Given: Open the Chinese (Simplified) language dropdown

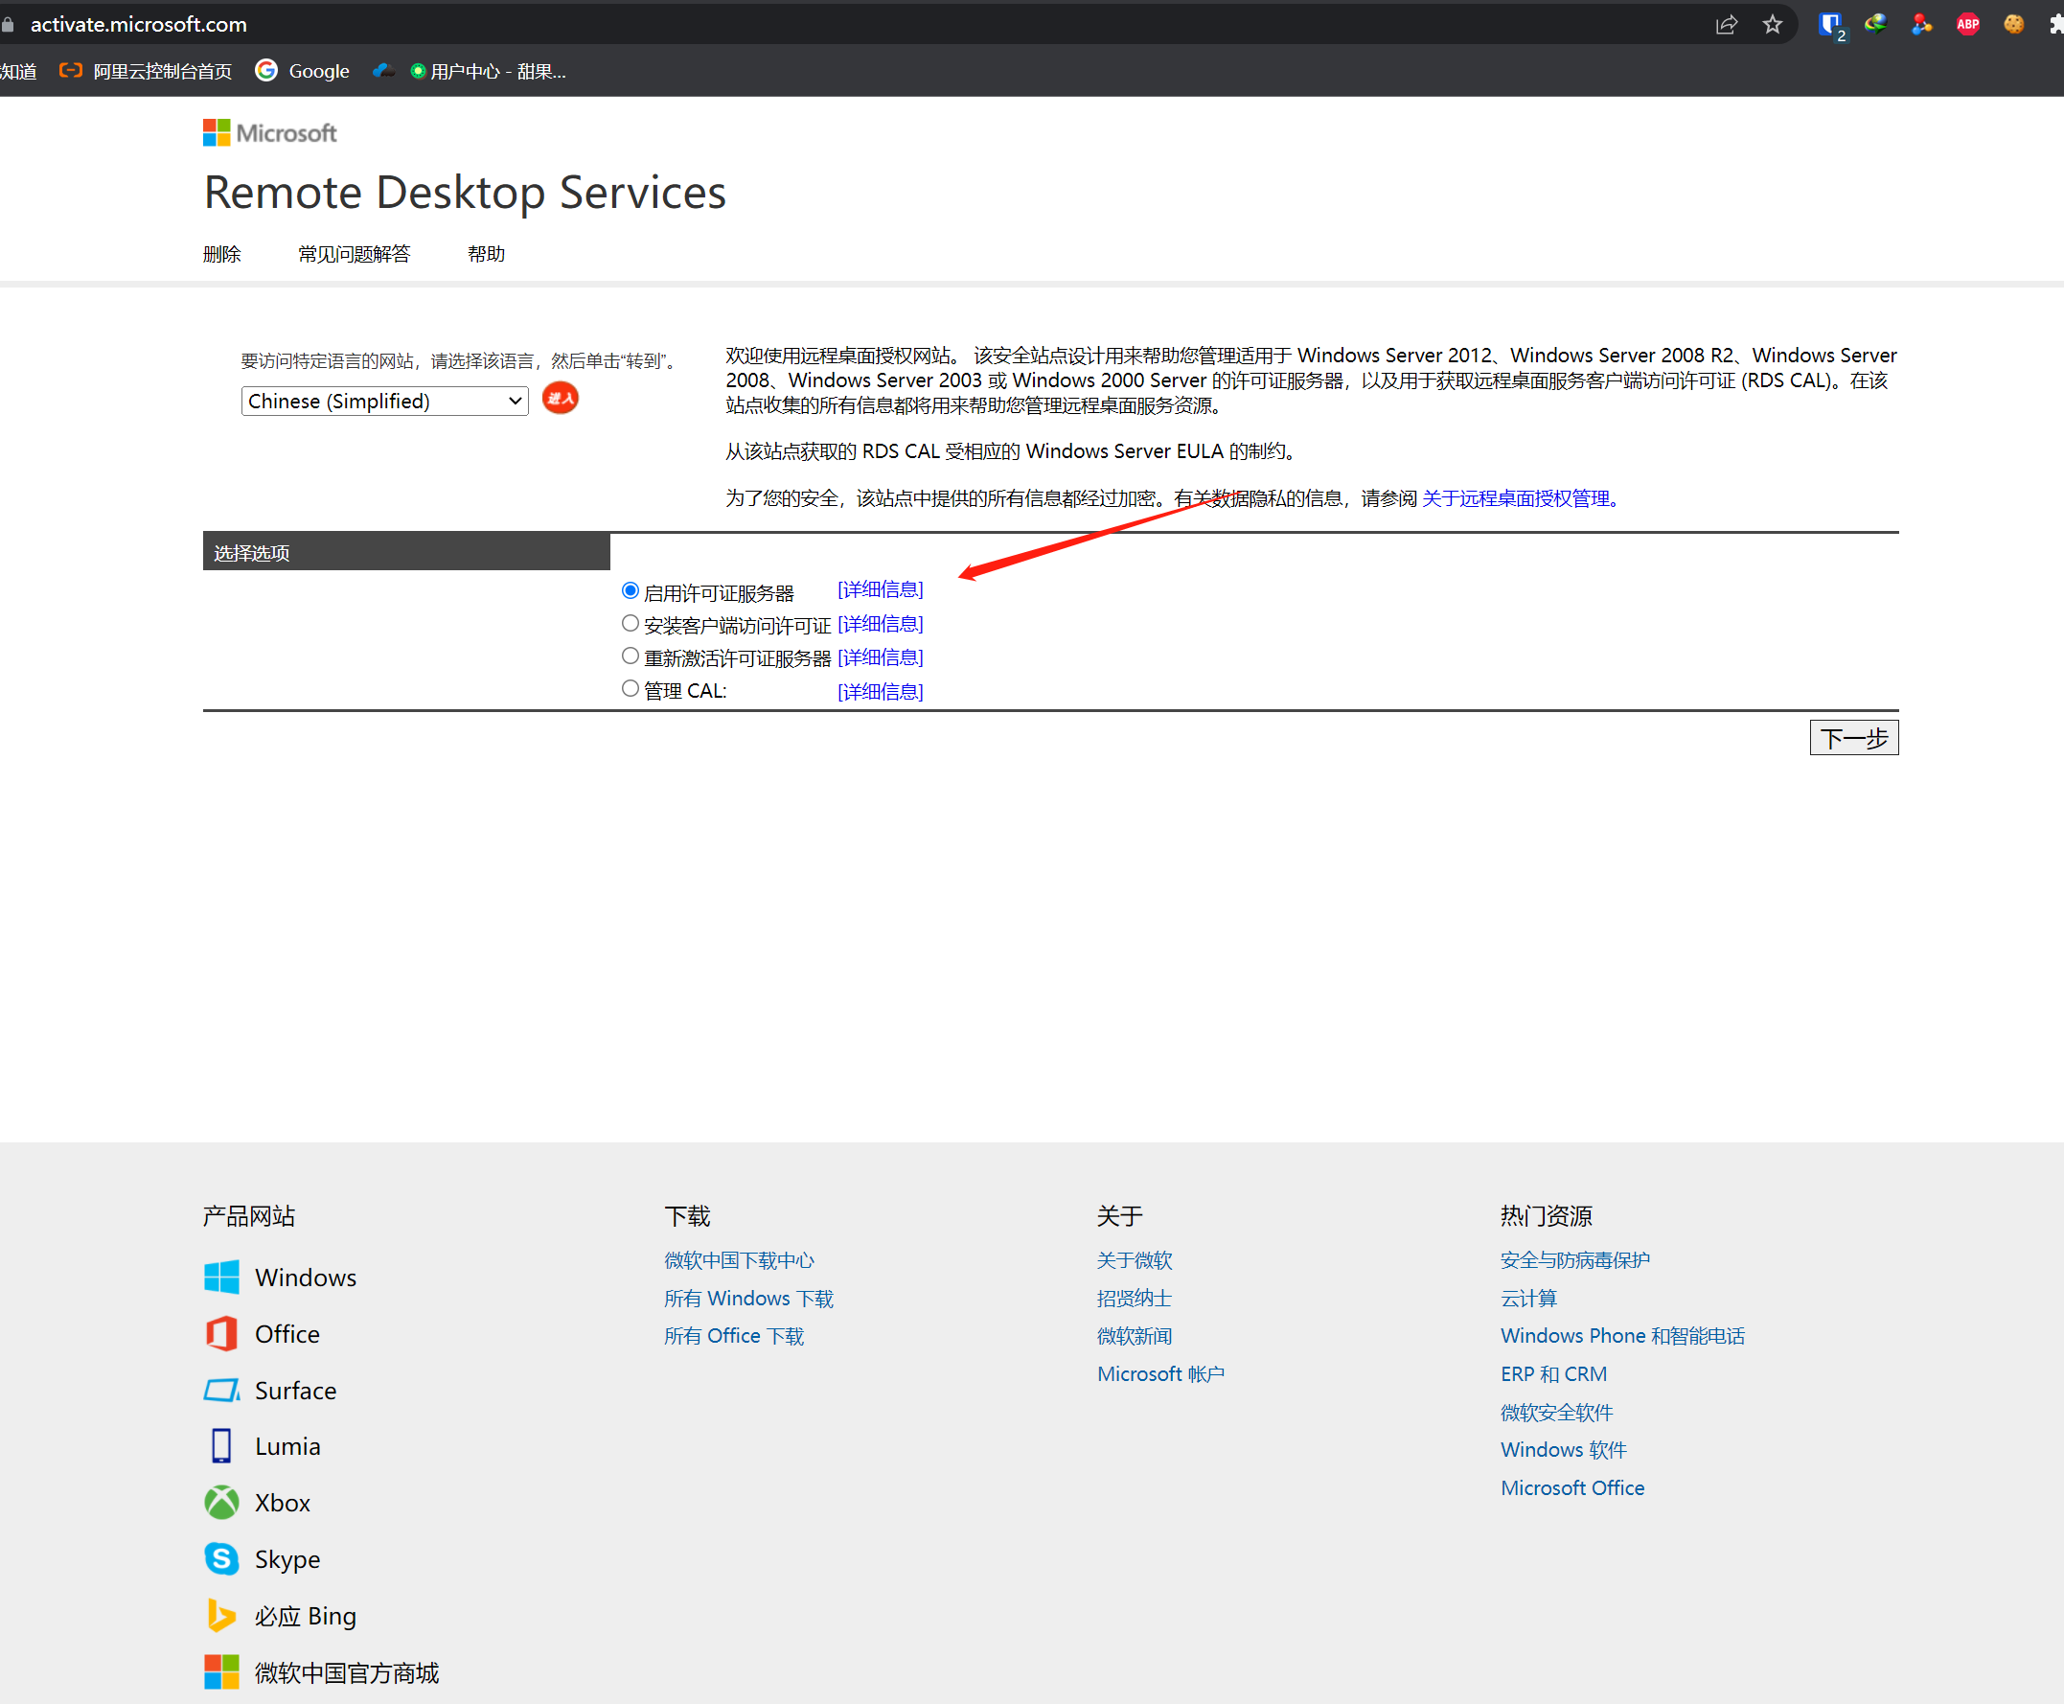Looking at the screenshot, I should [x=385, y=401].
